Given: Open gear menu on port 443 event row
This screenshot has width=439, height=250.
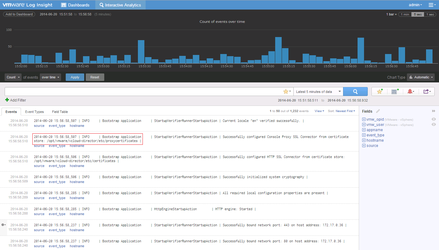Looking at the screenshot, I should (4, 225).
